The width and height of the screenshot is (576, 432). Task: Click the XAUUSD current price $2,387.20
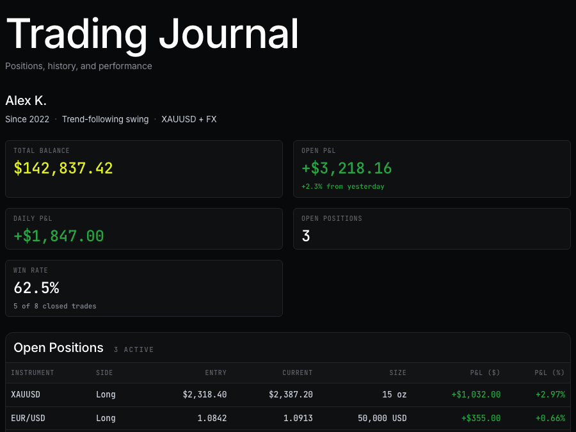[x=291, y=394]
